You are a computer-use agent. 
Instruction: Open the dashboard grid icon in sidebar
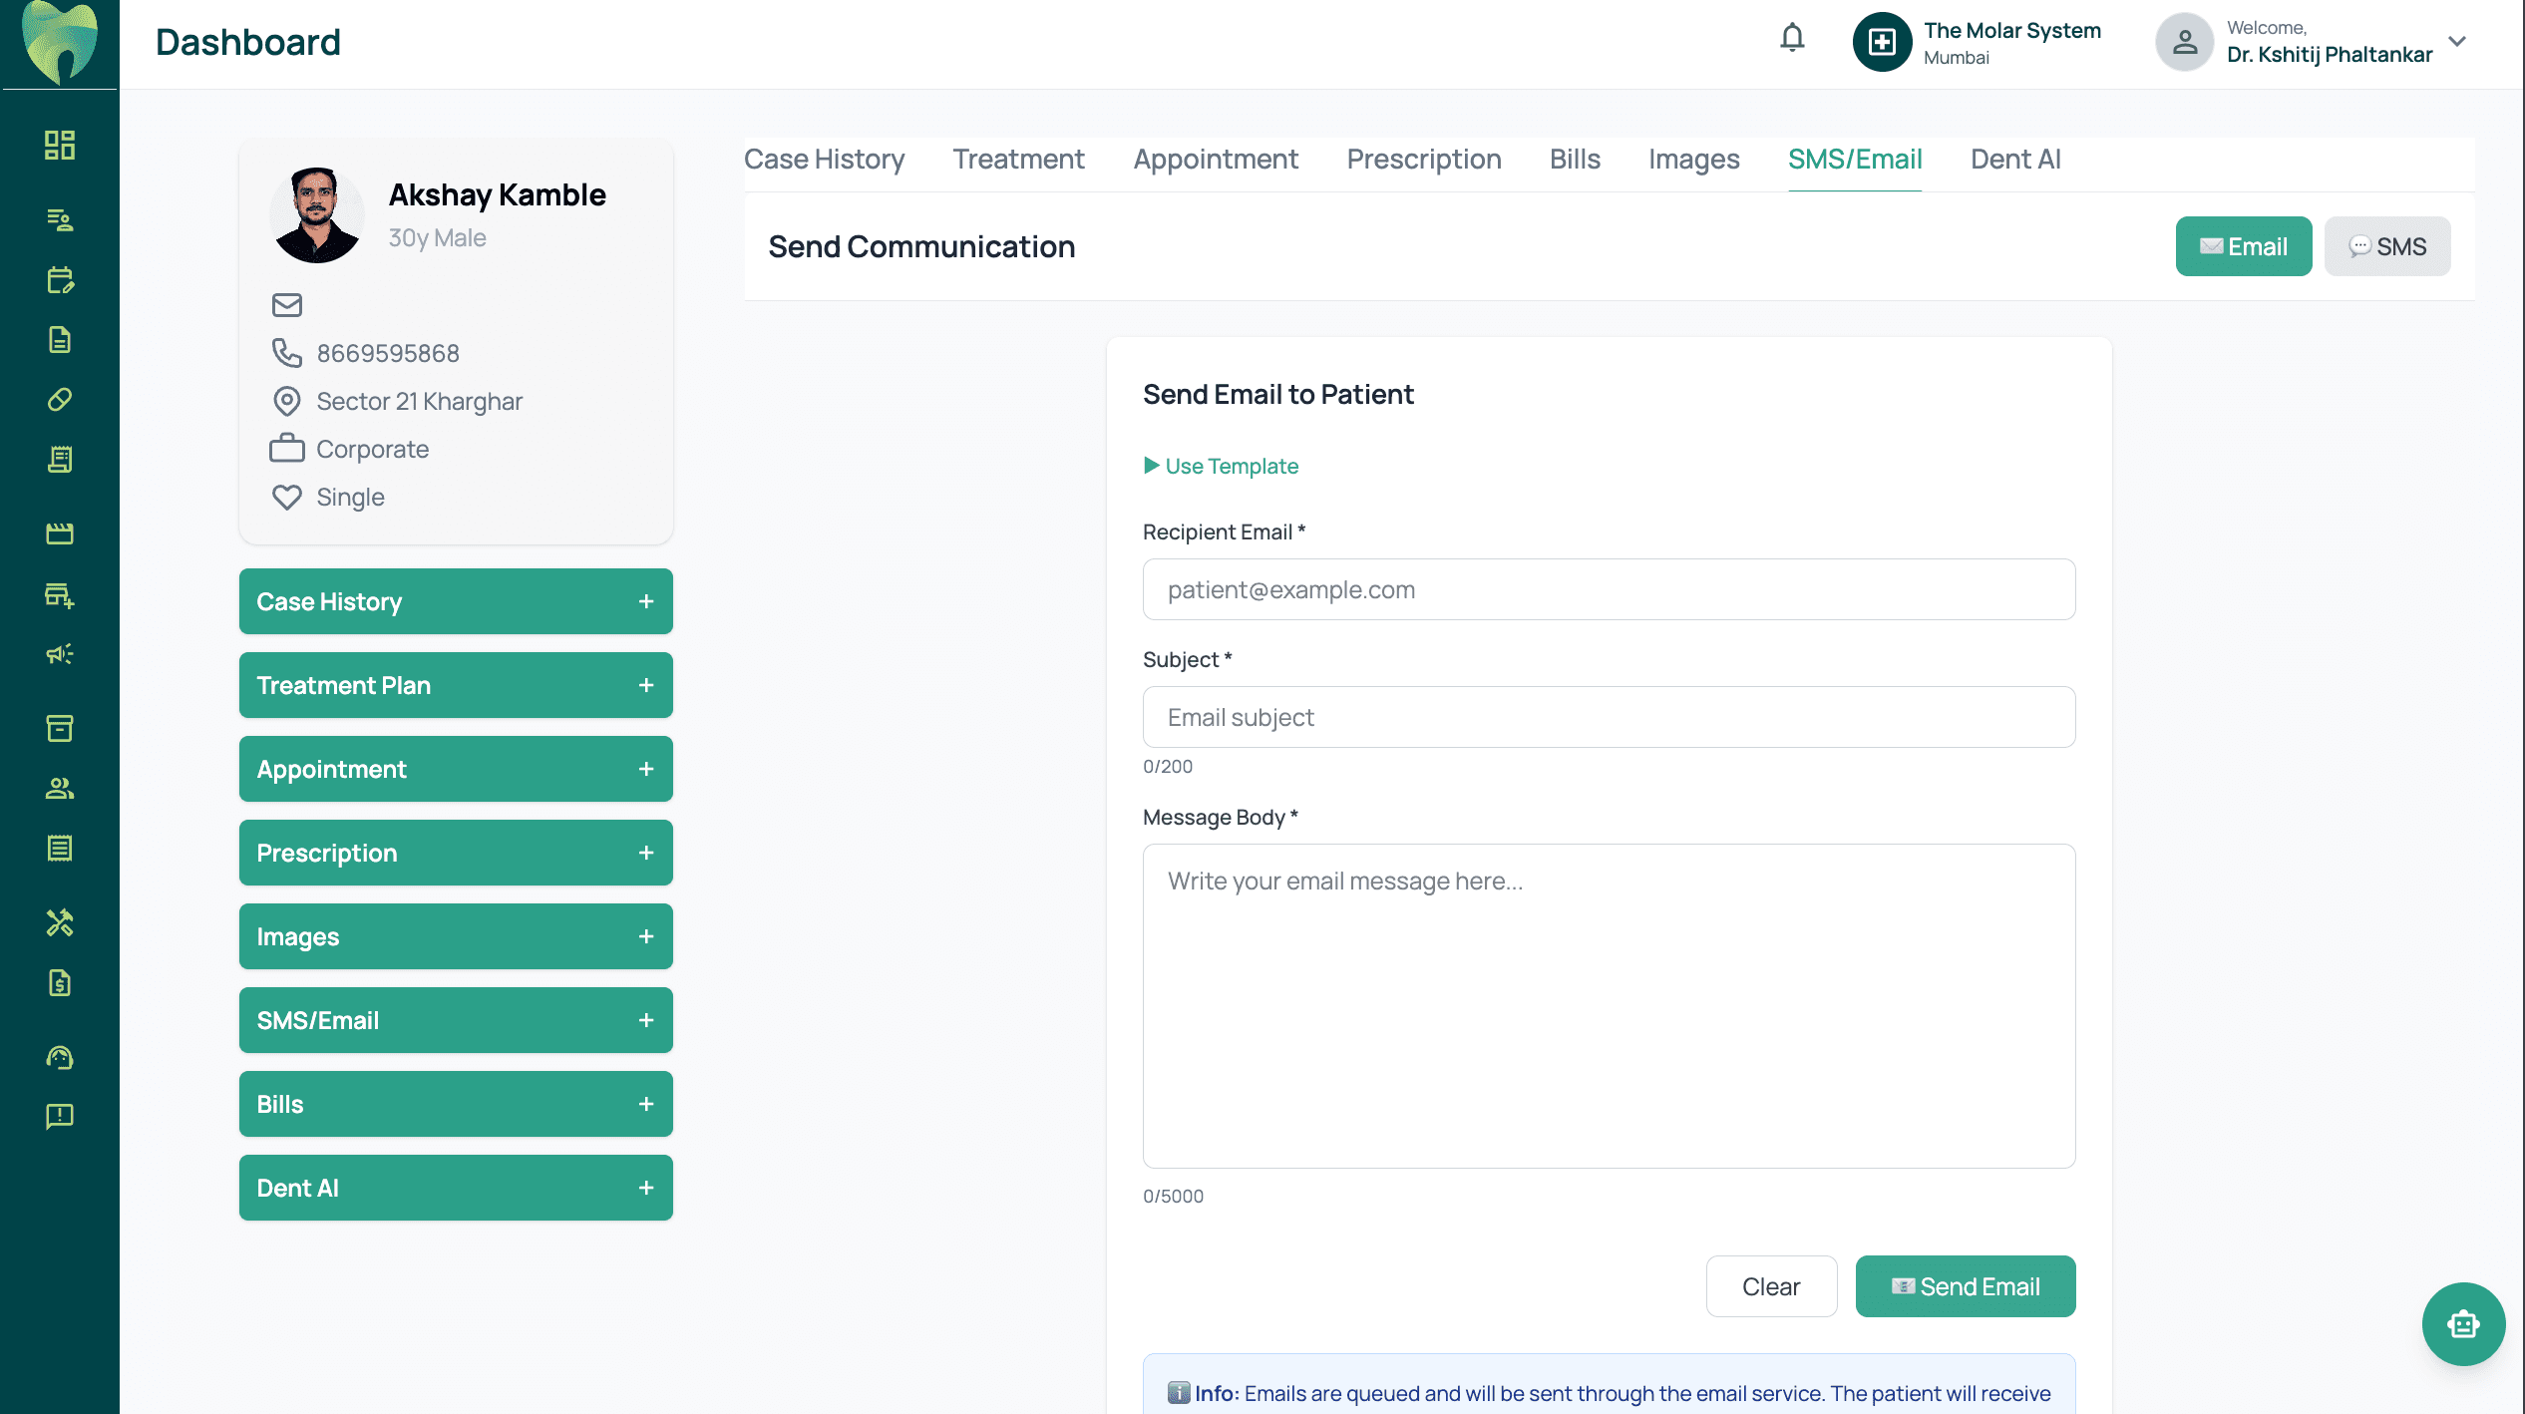click(x=60, y=146)
